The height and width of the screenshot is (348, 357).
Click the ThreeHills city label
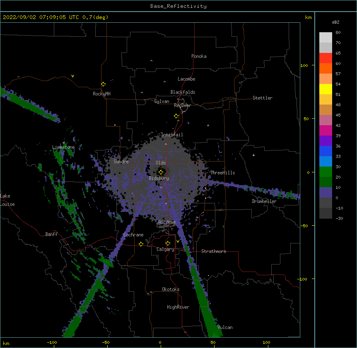(222, 173)
